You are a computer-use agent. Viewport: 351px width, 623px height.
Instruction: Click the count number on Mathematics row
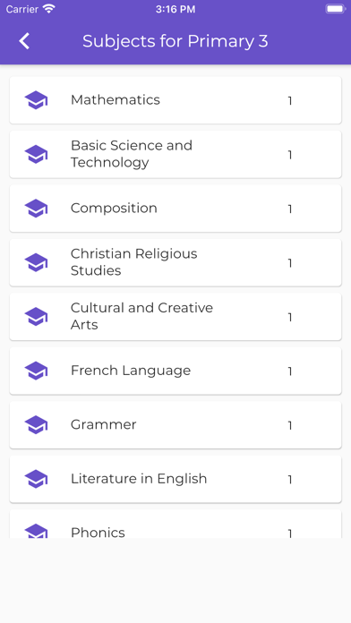(290, 100)
